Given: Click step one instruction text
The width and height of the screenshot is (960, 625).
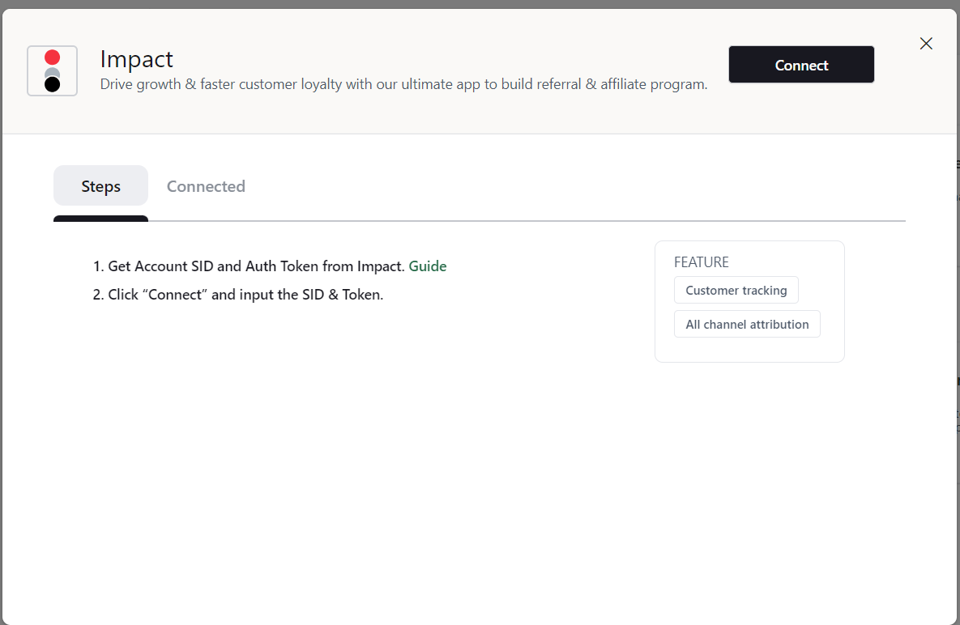Looking at the screenshot, I should (x=243, y=266).
